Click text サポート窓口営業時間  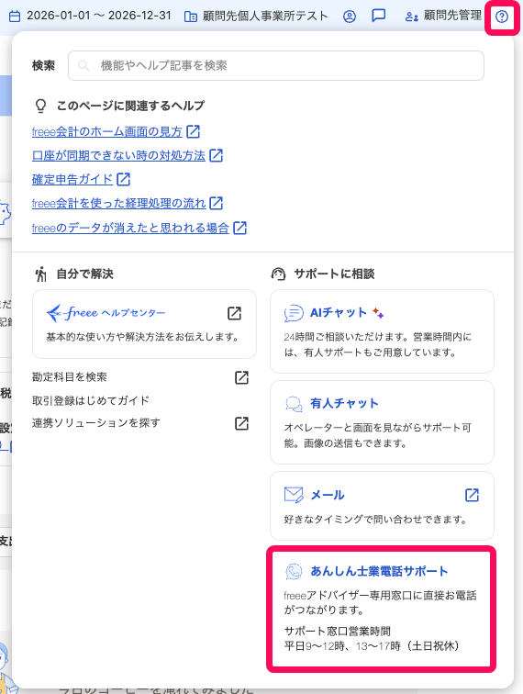[x=337, y=632]
